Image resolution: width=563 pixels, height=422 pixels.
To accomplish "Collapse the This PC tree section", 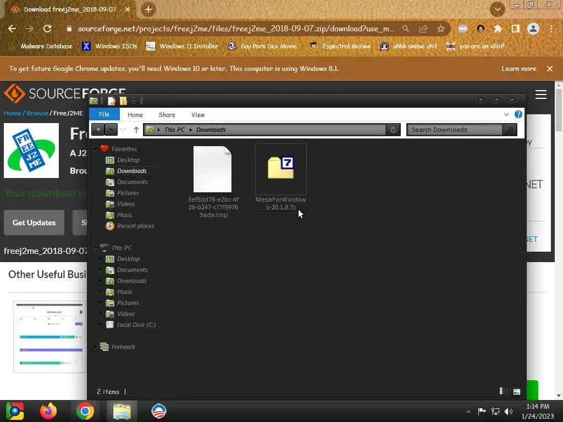I will pyautogui.click(x=96, y=248).
